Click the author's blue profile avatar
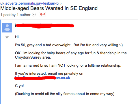The height and width of the screenshot is (104, 138). click(7, 28)
